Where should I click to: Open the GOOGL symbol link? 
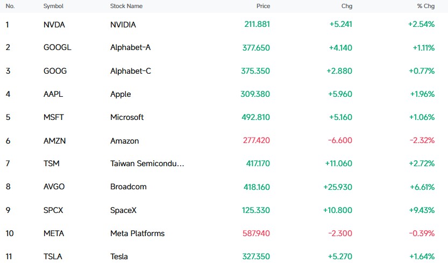tap(58, 47)
